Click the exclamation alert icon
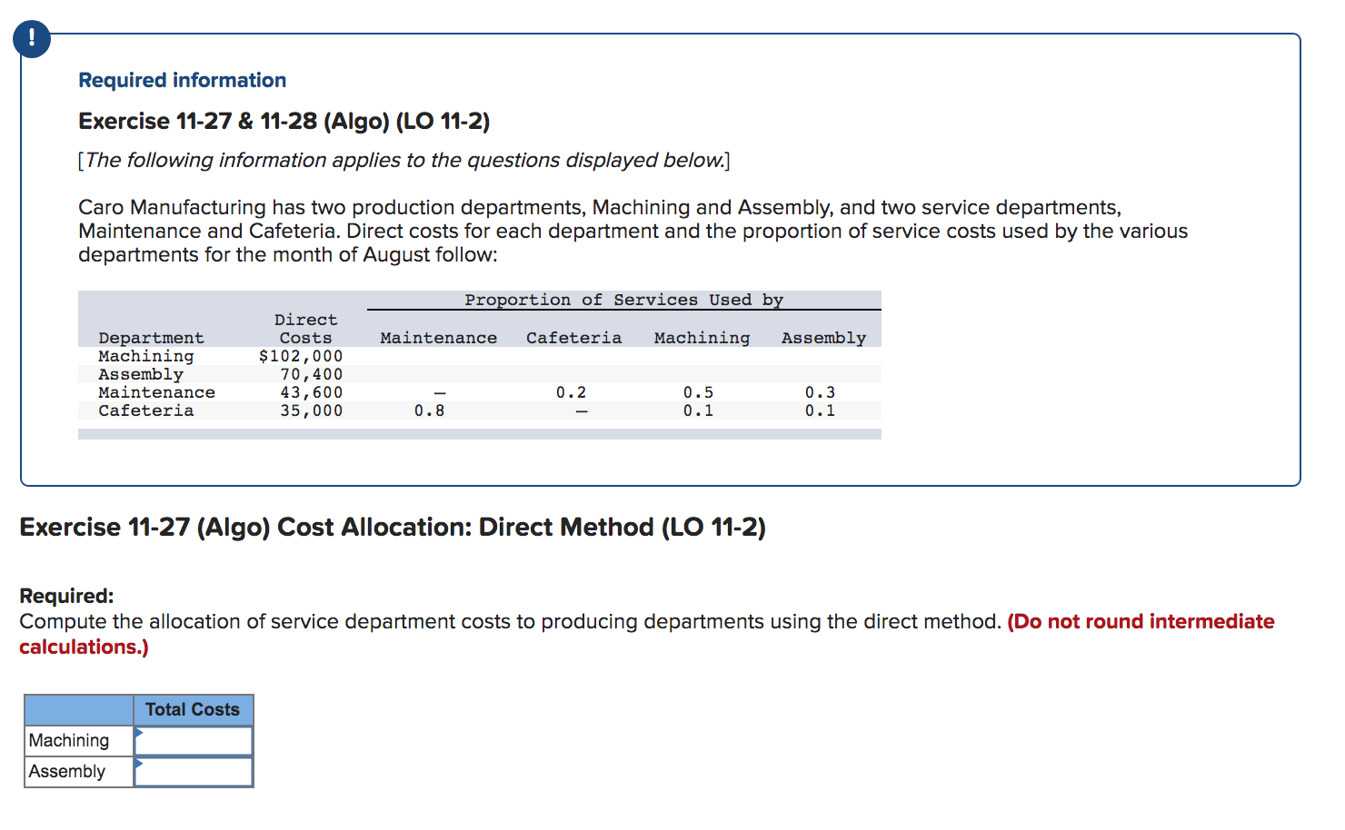Screen dimensions: 1345x830 click(32, 39)
